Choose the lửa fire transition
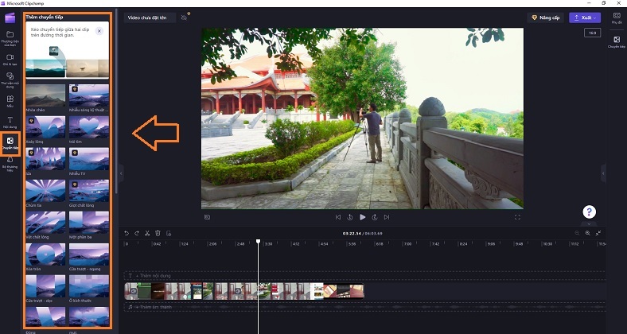 point(45,159)
